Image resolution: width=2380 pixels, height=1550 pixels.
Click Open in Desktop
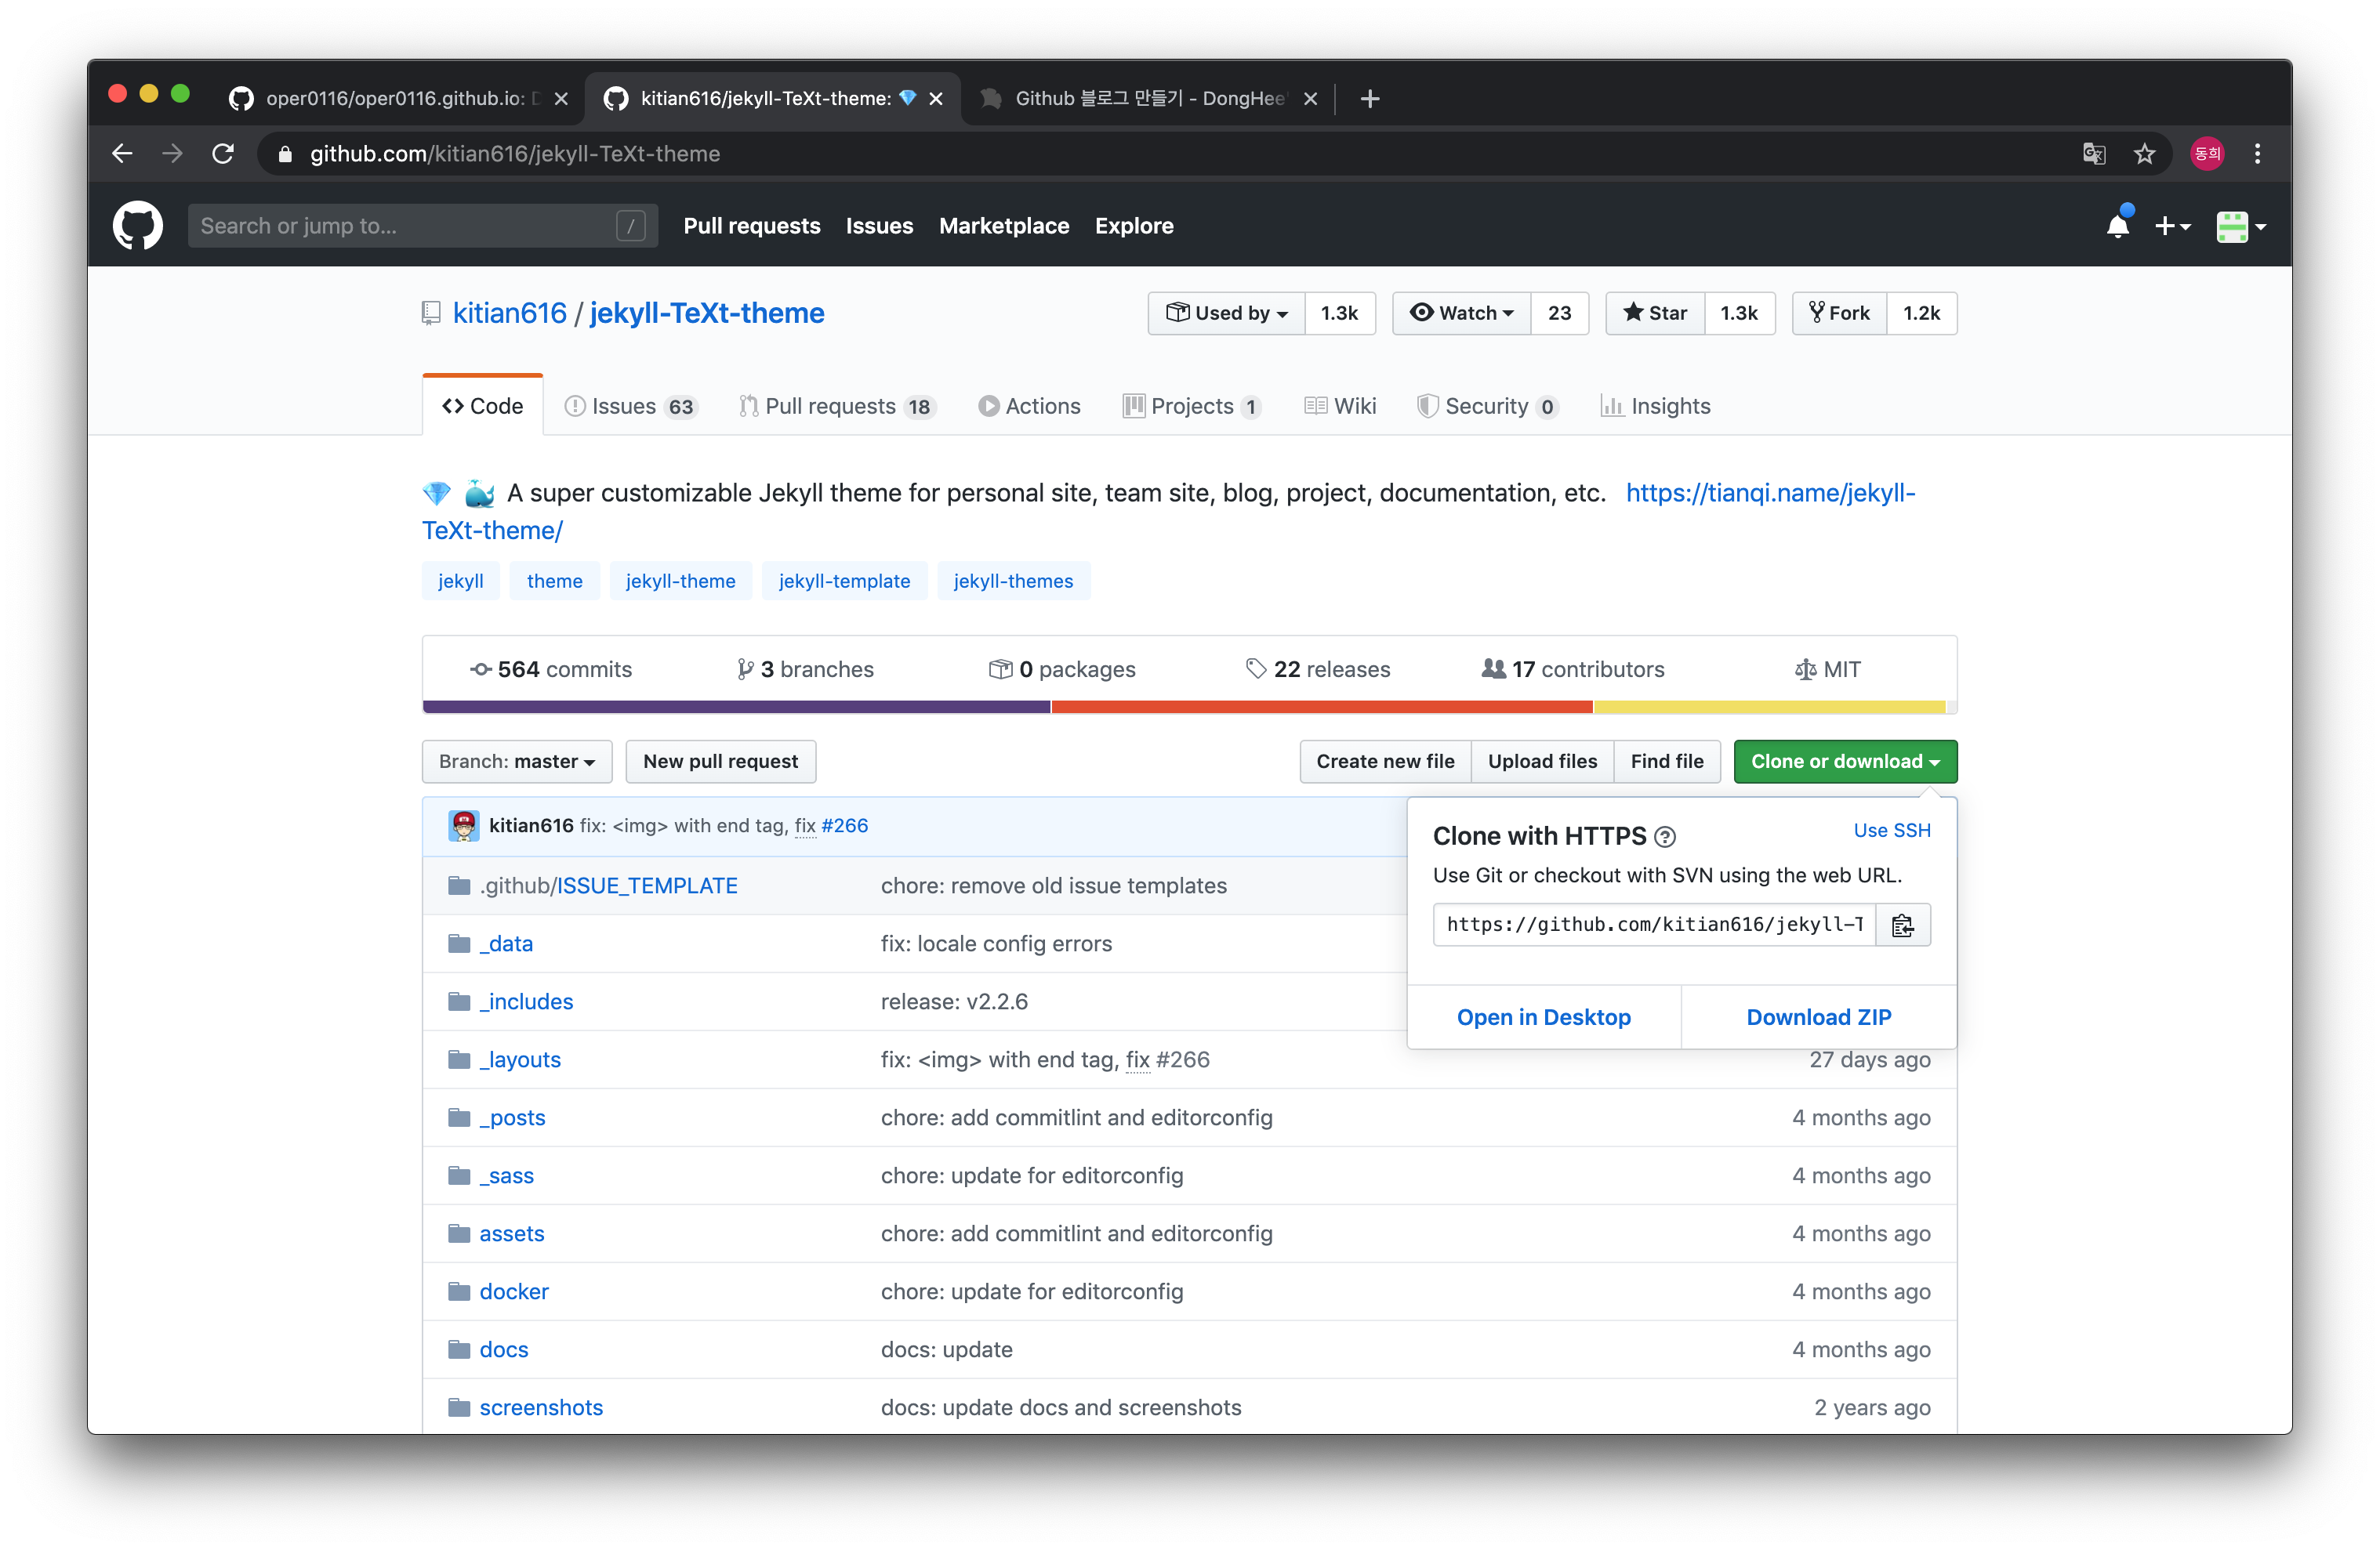(x=1543, y=1017)
